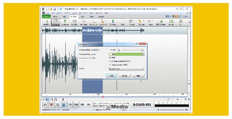Viewport: 232px width, 119px height.
Task: Click the Normalize Peak Level value field
Action: point(113,50)
